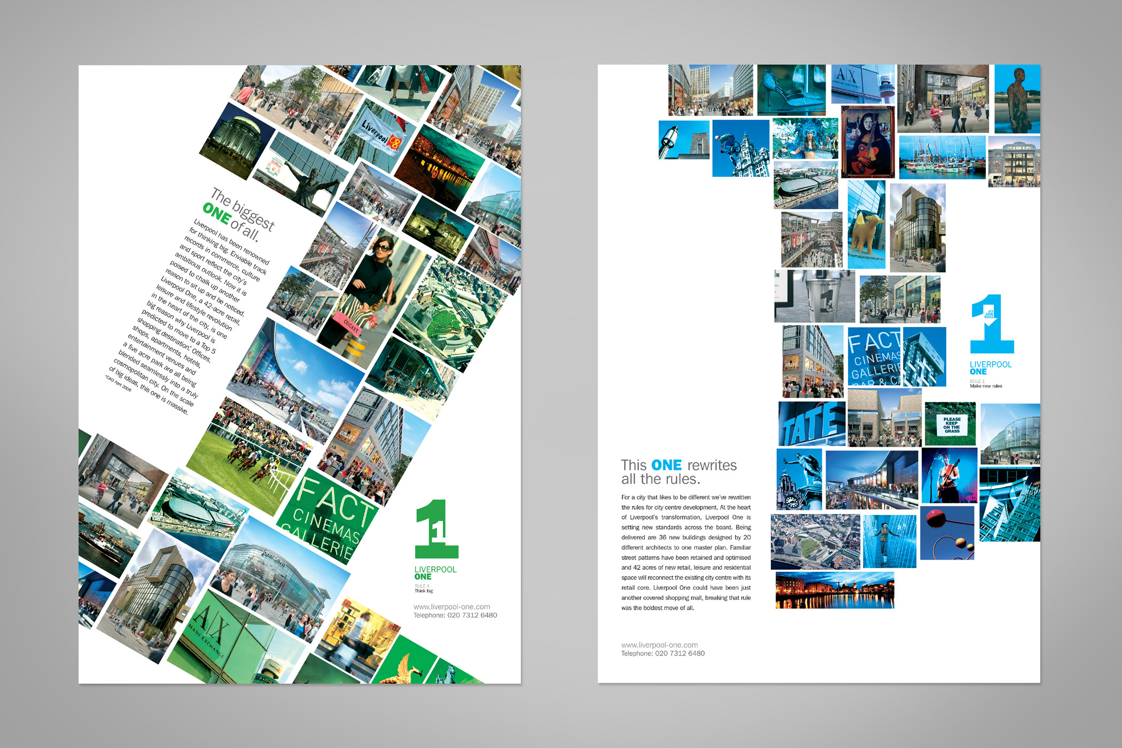Viewport: 1122px width, 748px height.
Task: Click the blue A|X Armani Exchange photo
Action: (x=863, y=84)
